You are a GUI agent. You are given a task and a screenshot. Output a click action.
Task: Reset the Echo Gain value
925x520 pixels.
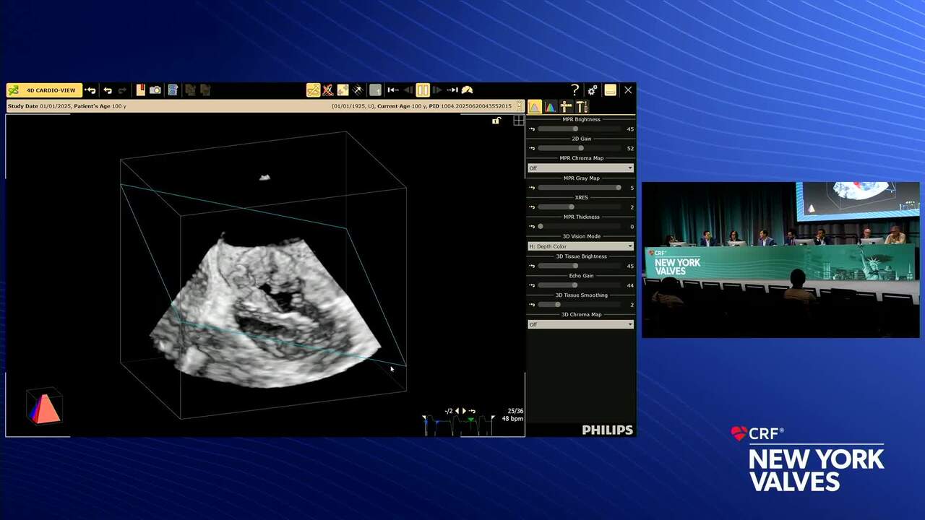pyautogui.click(x=532, y=285)
